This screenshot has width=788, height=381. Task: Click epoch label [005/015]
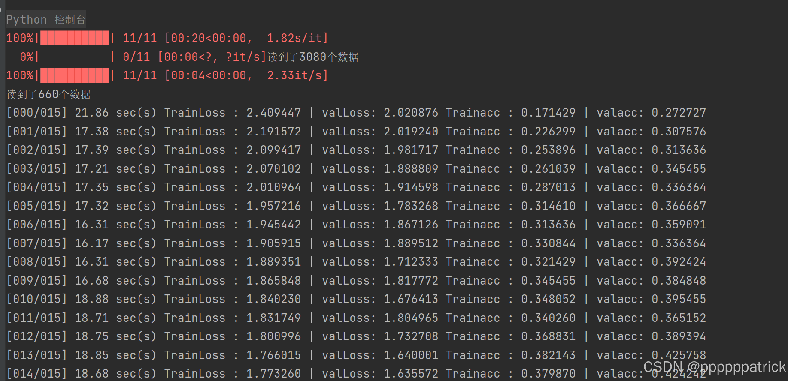click(37, 206)
